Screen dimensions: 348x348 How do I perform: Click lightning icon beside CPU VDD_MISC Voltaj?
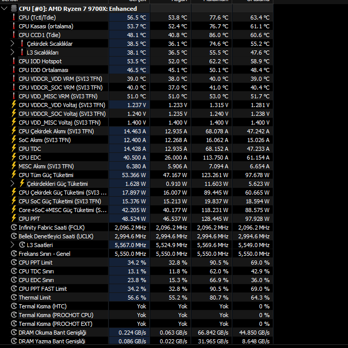[x=14, y=123]
